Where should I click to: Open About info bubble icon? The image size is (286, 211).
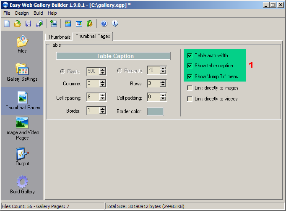point(115,24)
